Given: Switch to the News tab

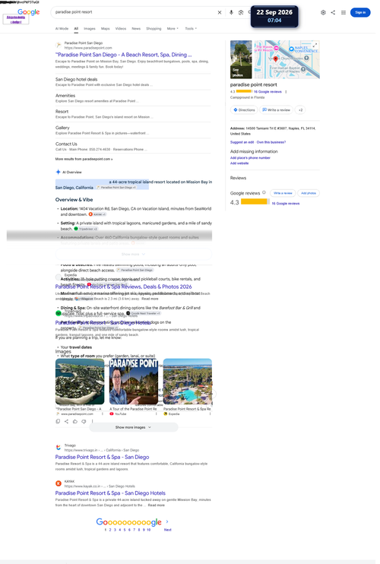Looking at the screenshot, I should pyautogui.click(x=136, y=28).
